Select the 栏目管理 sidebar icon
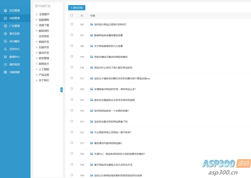 (x=5, y=10)
